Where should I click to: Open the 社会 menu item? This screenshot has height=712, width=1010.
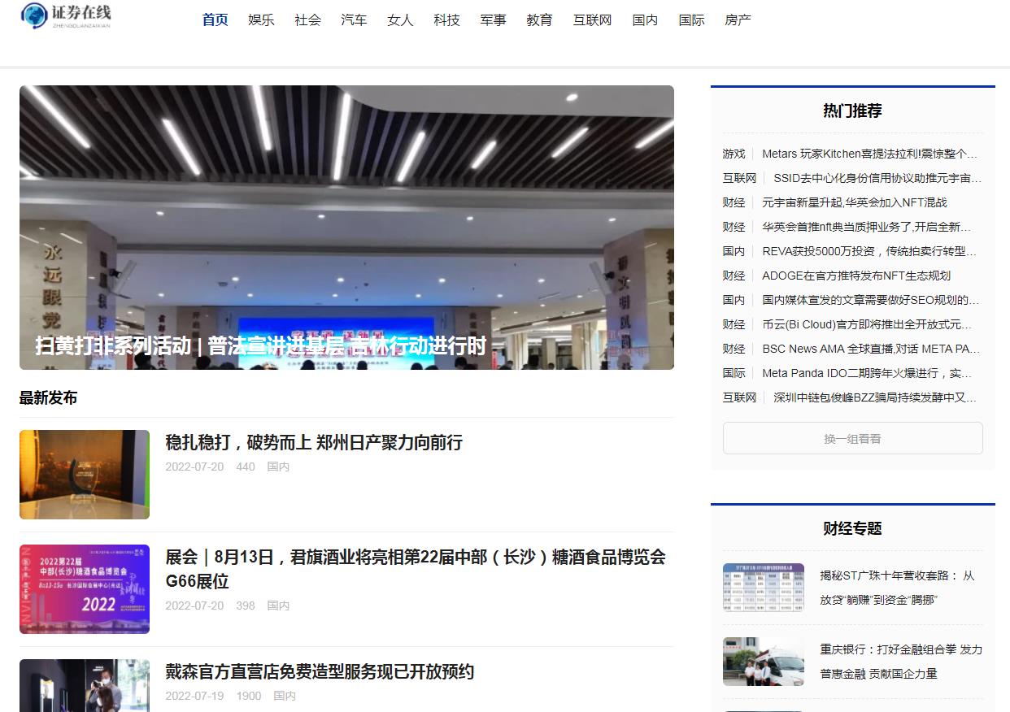click(x=308, y=20)
